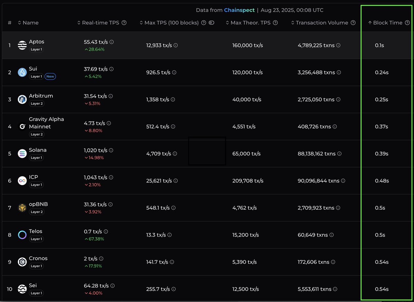Click the Layer 1 tag under Aptos
Screen dimensions: 414x302
36,49
